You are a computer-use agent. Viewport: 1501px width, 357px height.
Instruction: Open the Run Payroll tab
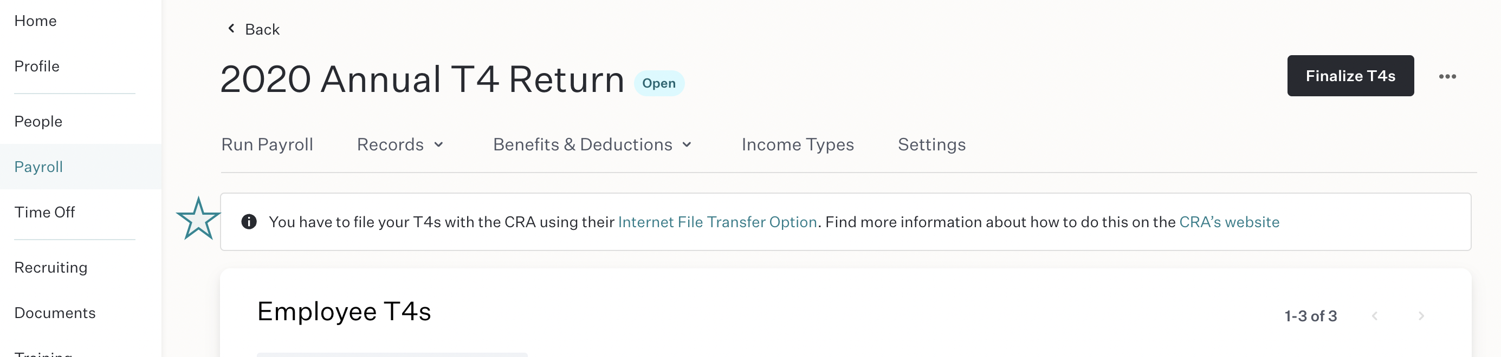pyautogui.click(x=267, y=144)
